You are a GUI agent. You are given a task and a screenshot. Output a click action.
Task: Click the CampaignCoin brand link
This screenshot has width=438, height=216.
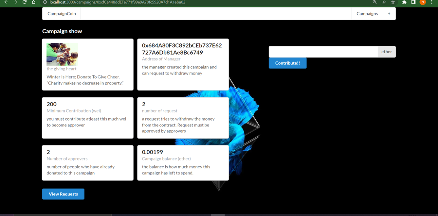pos(61,13)
